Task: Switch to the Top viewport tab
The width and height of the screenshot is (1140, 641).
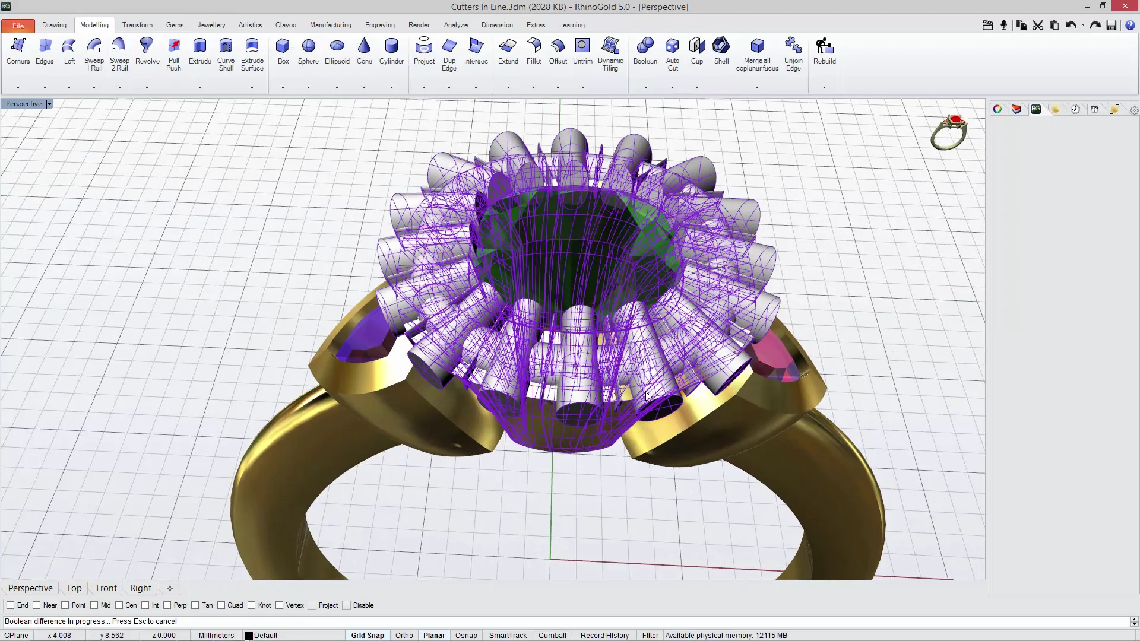Action: coord(74,588)
